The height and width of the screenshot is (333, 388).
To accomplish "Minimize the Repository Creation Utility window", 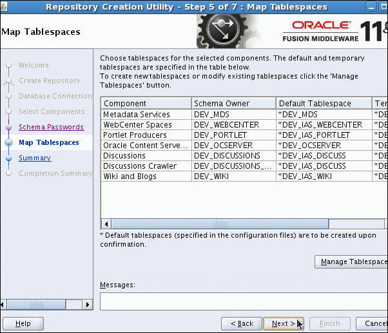I will coord(371,7).
